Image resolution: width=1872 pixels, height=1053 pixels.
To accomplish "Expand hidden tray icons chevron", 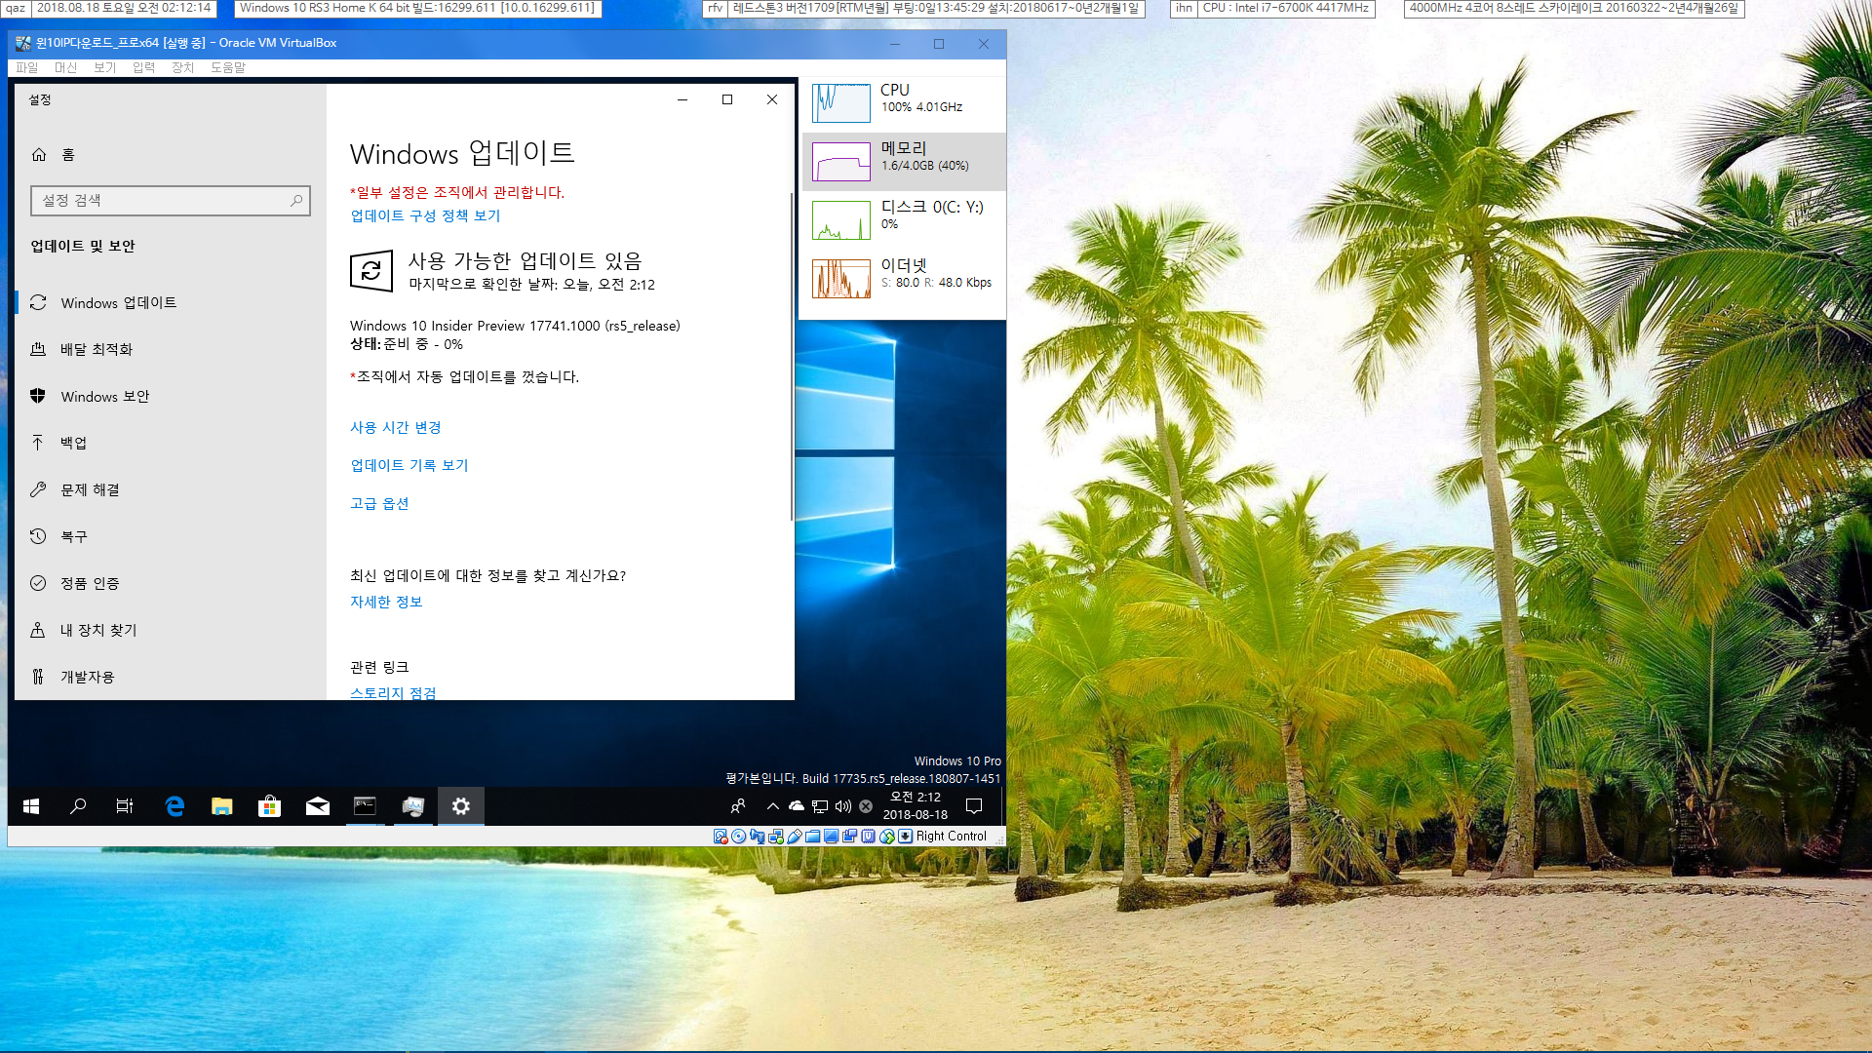I will pyautogui.click(x=773, y=806).
